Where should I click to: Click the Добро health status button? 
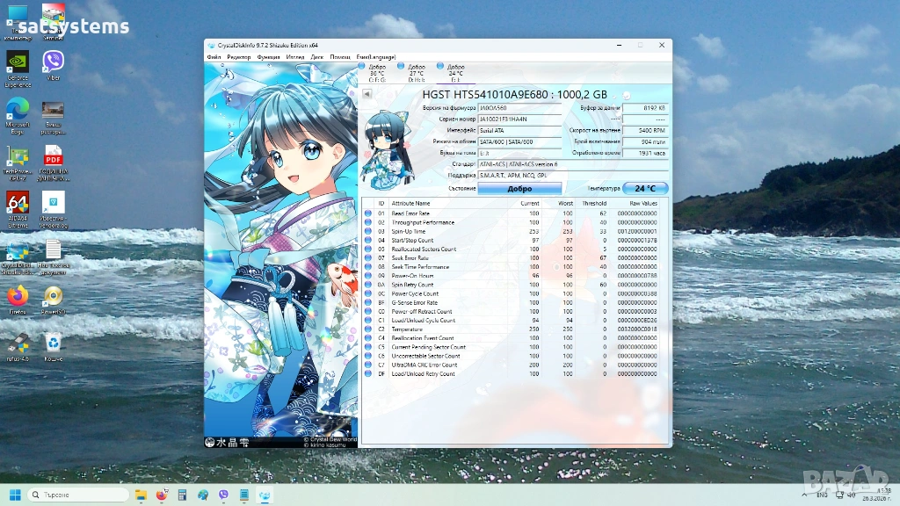[519, 188]
